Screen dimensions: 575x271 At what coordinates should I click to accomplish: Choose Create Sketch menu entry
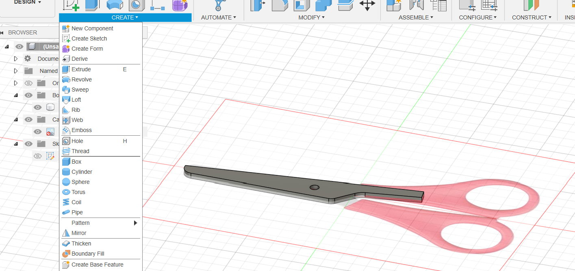101,38
